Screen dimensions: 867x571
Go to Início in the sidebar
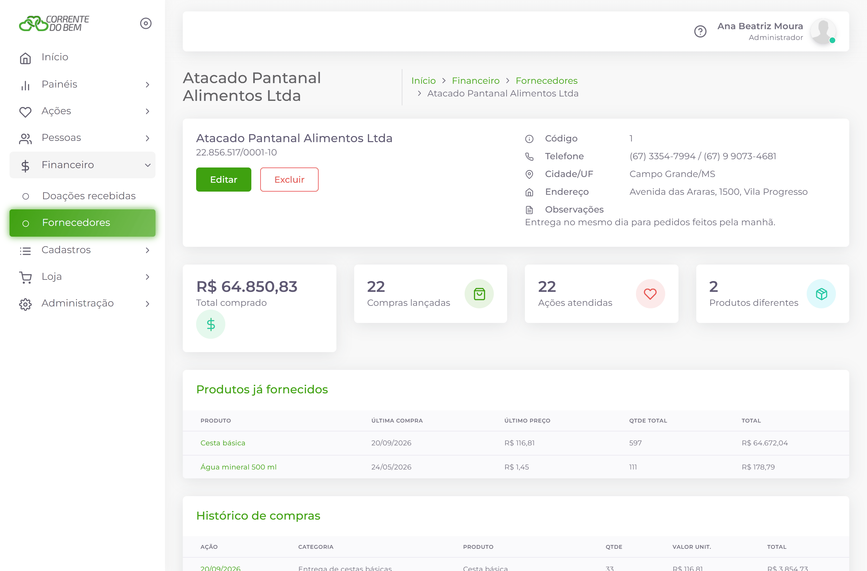[82, 57]
